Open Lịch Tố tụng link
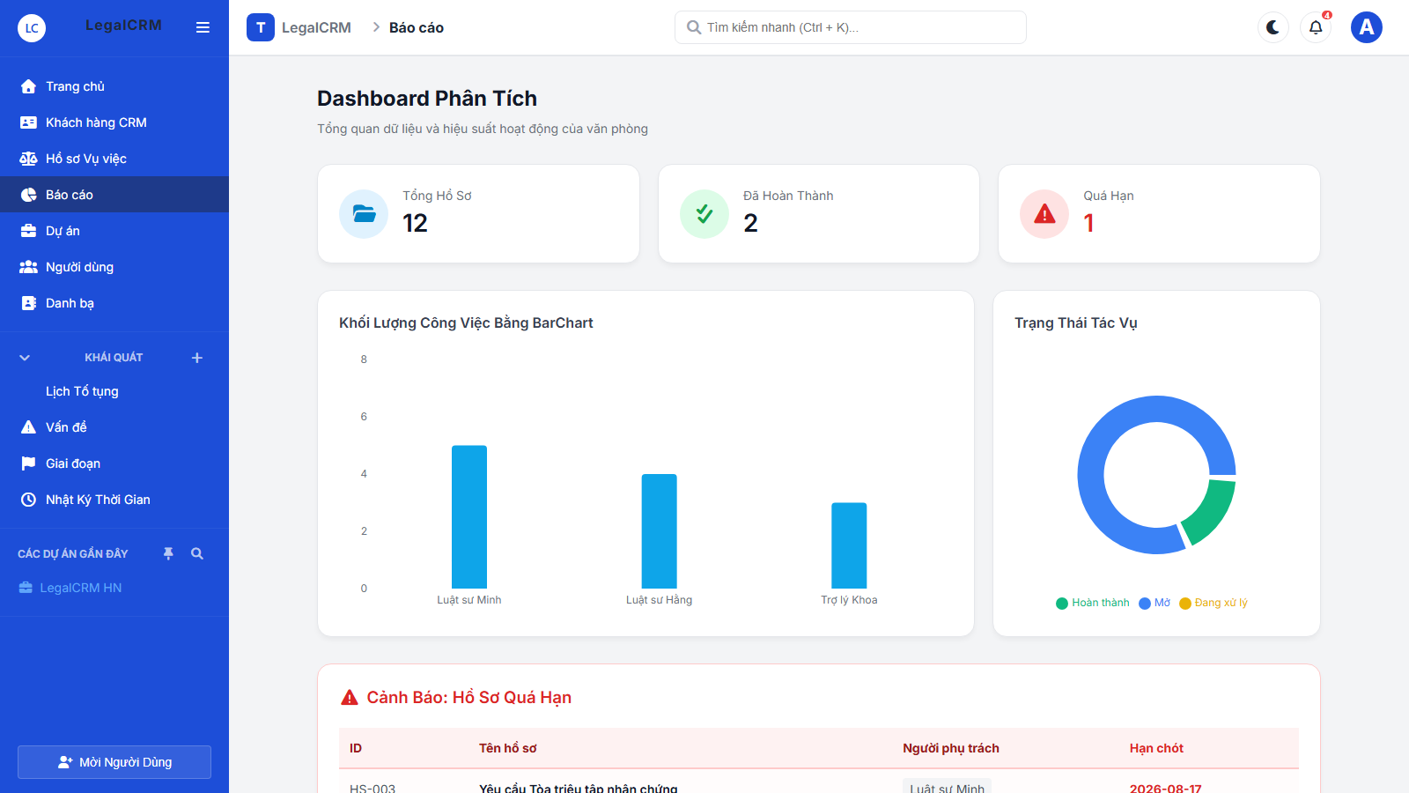The height and width of the screenshot is (793, 1409). (82, 391)
